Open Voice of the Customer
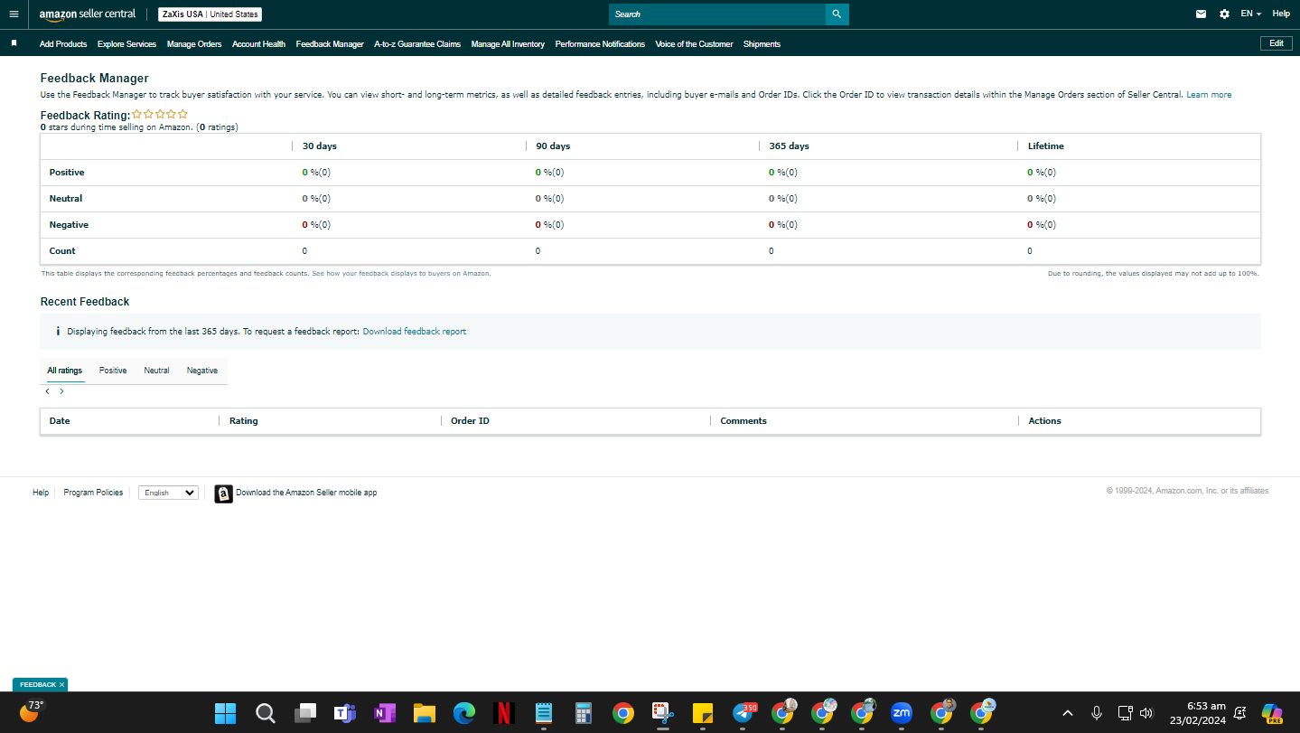 point(694,43)
